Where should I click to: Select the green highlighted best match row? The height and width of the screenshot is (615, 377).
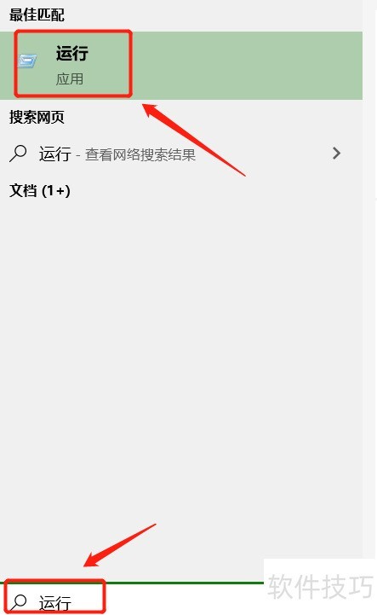(x=181, y=66)
